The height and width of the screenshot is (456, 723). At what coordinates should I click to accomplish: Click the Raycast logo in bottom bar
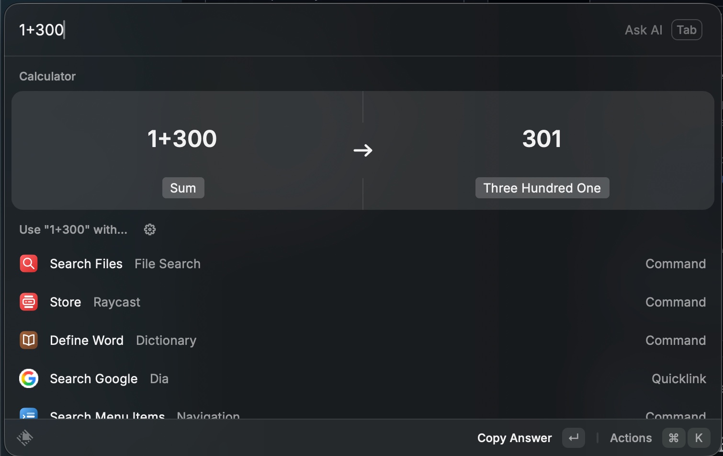25,437
